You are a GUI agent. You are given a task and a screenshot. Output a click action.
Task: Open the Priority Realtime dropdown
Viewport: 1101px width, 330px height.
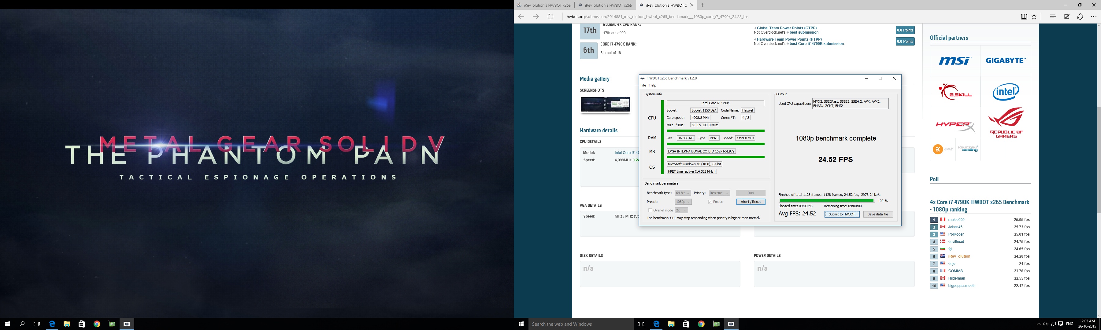pyautogui.click(x=719, y=193)
